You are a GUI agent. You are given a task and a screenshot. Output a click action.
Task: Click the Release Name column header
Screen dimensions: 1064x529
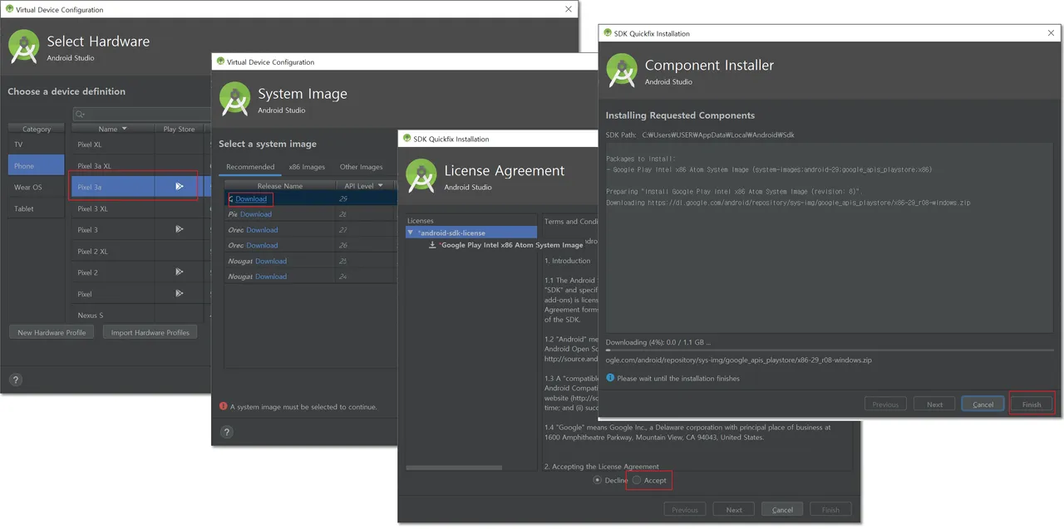coord(279,186)
